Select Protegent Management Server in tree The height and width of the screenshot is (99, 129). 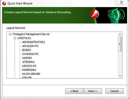coord(31,34)
